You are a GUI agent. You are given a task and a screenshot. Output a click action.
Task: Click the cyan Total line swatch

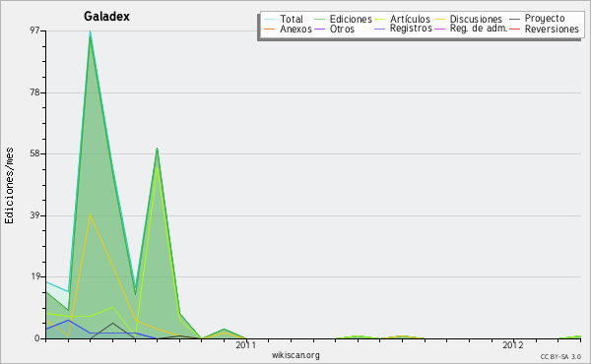270,19
